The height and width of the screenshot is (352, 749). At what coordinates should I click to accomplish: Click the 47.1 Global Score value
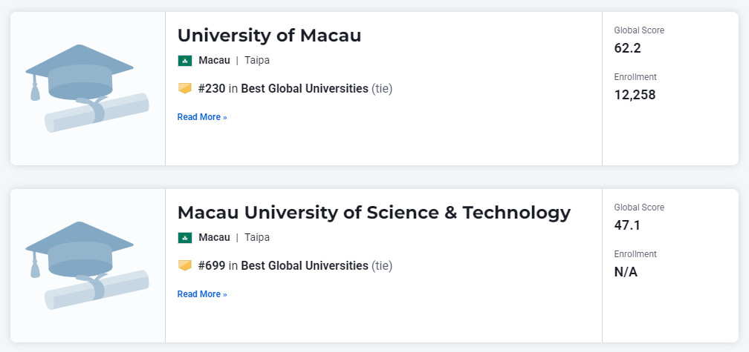tap(627, 225)
